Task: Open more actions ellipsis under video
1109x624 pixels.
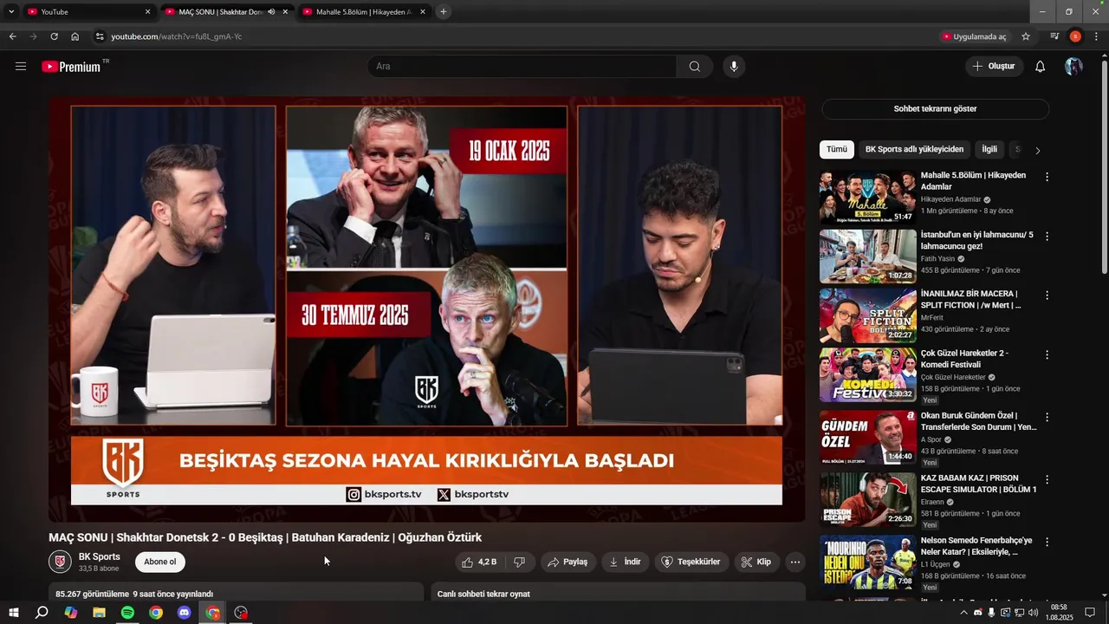Action: pos(794,562)
